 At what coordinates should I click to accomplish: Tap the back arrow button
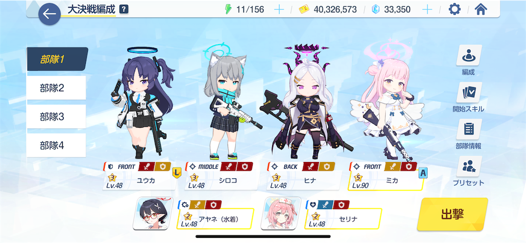pyautogui.click(x=49, y=14)
